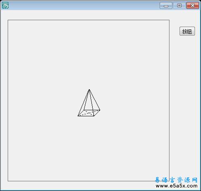Click the pyramid's front-right slanted edge
The height and width of the screenshot is (191, 201).
coord(95,100)
